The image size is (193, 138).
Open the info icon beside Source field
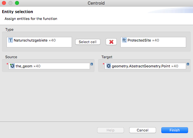pos(92,64)
